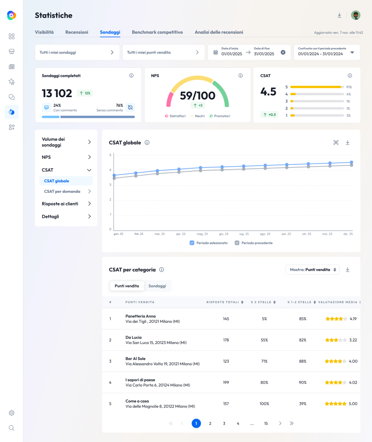Switch to the Benchmark competitivo tab
372x442 pixels.
[157, 32]
